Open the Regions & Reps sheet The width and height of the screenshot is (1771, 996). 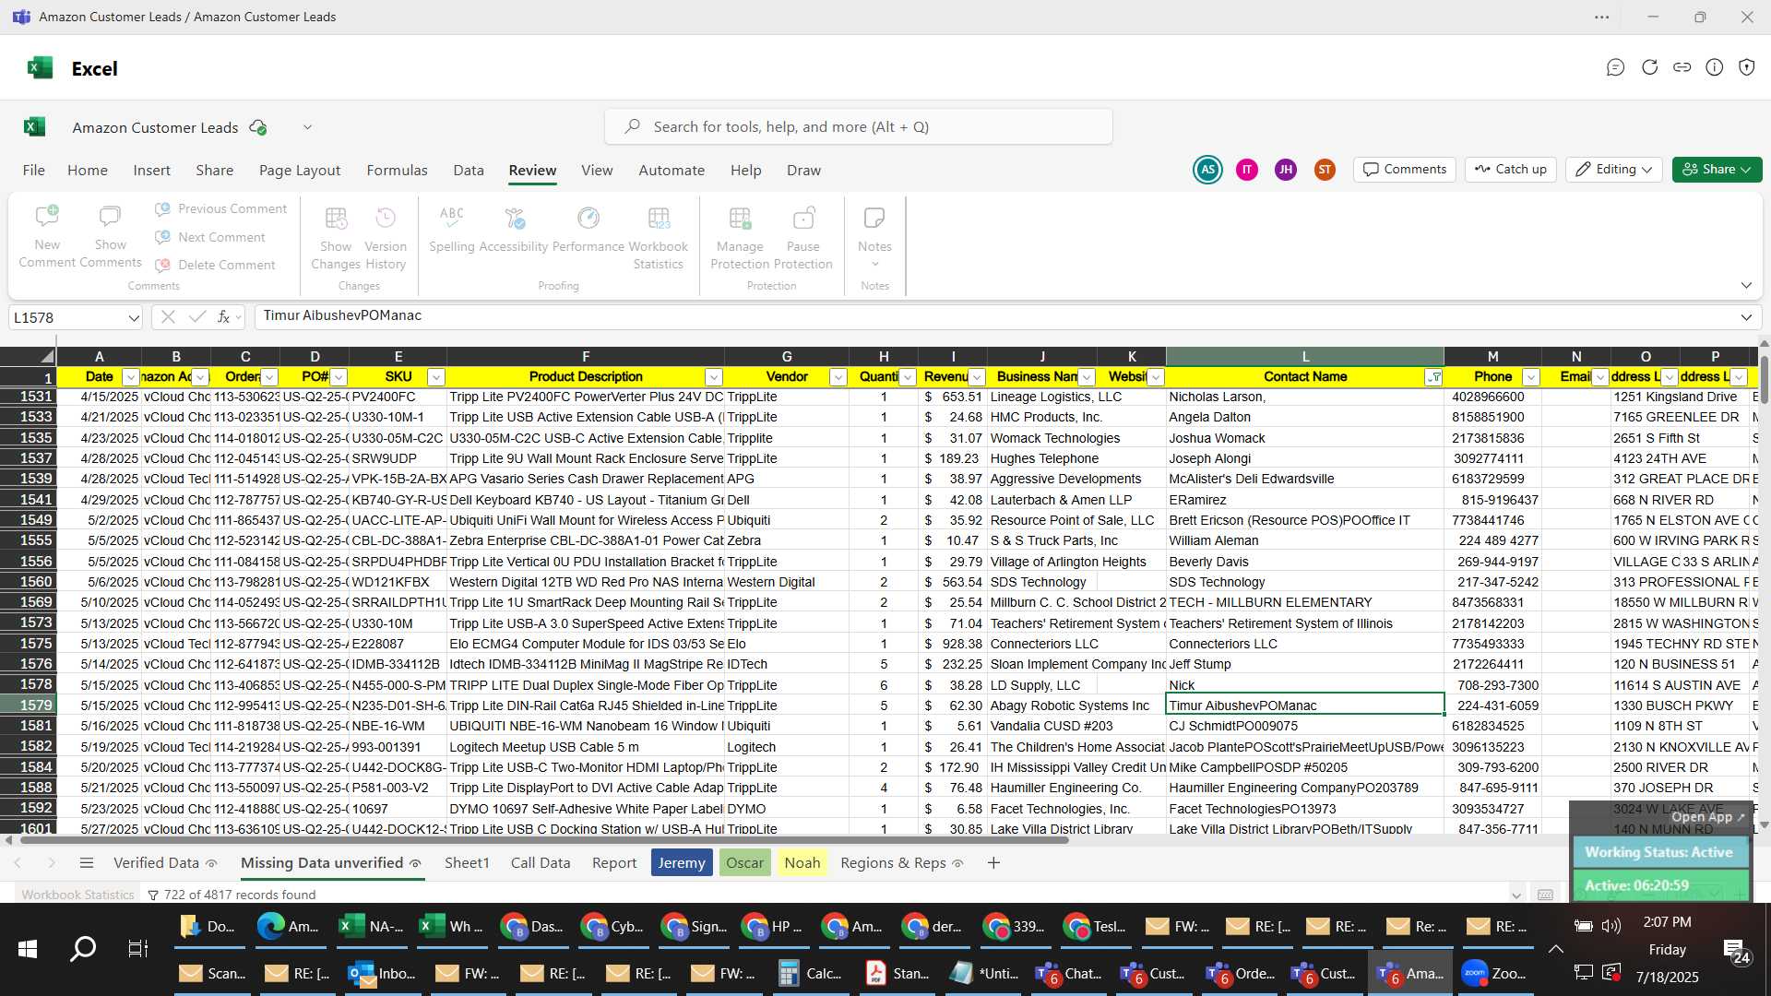tap(901, 863)
